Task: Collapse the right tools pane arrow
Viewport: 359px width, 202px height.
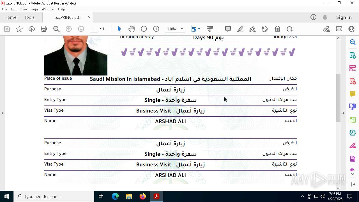Action: click(343, 113)
